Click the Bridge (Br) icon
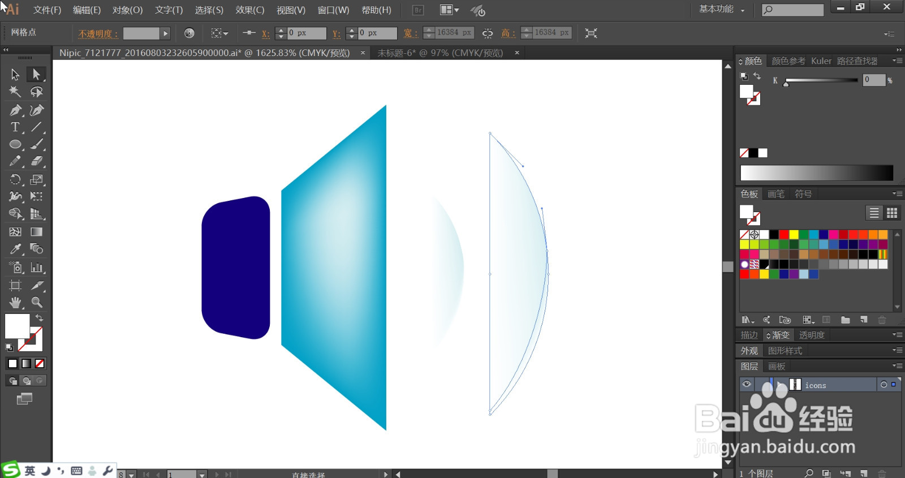 [418, 10]
